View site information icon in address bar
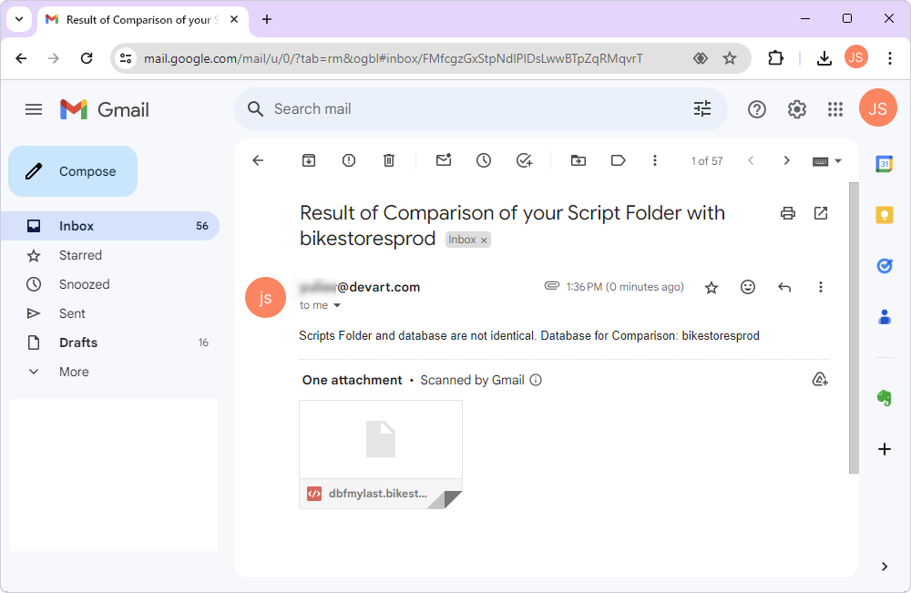Image resolution: width=911 pixels, height=593 pixels. [126, 58]
